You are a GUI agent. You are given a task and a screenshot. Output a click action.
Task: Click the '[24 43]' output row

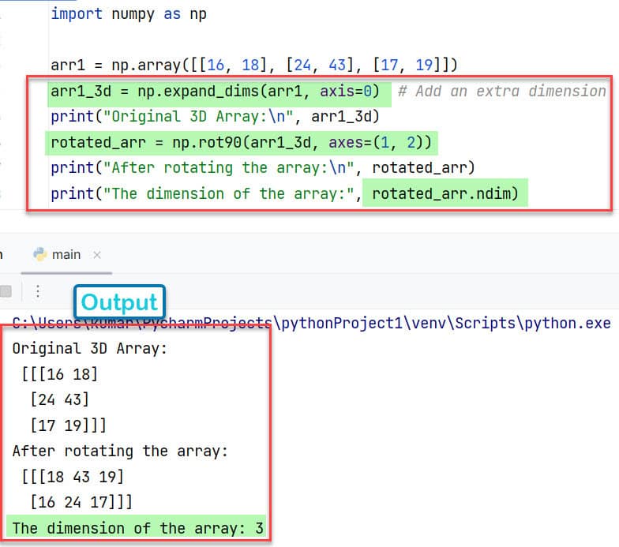pyautogui.click(x=60, y=399)
